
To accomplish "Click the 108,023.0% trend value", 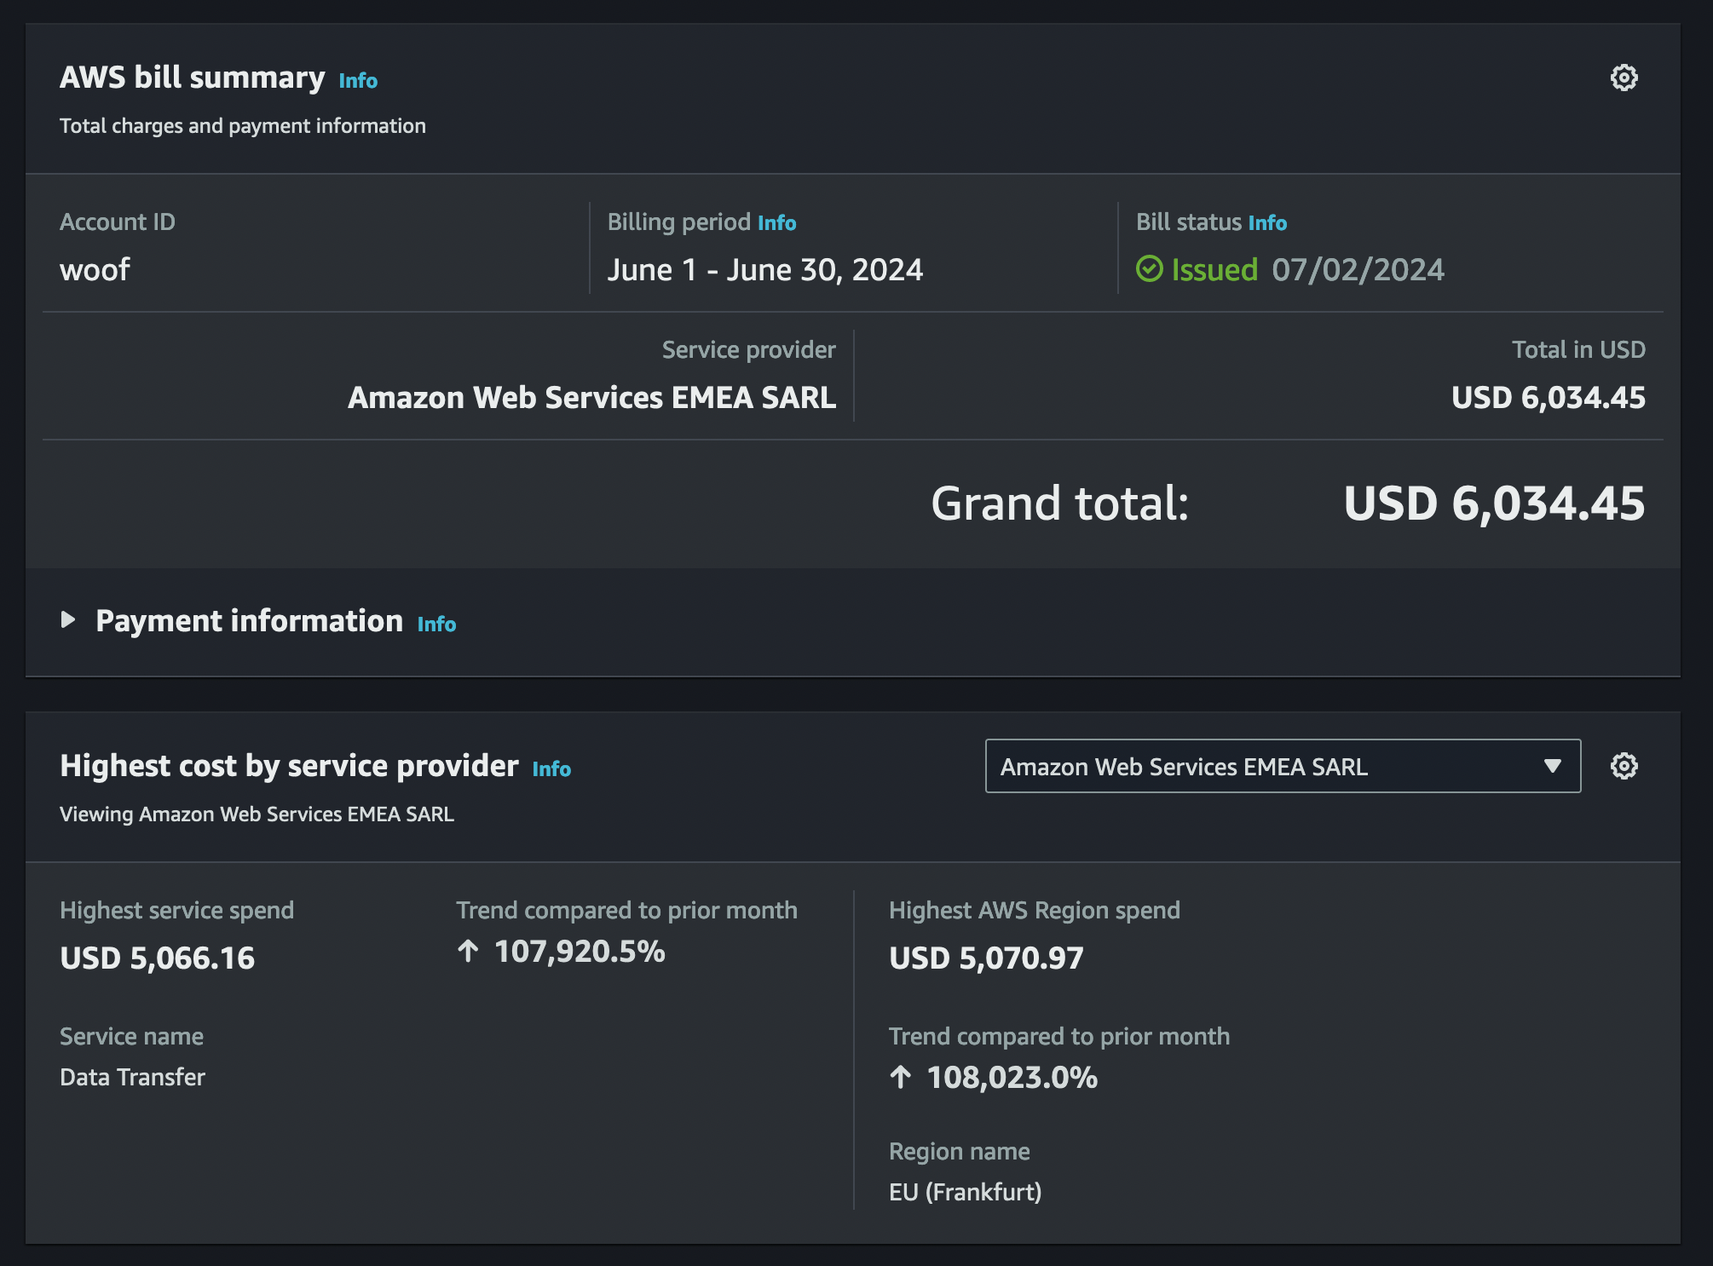I will [x=1012, y=1078].
